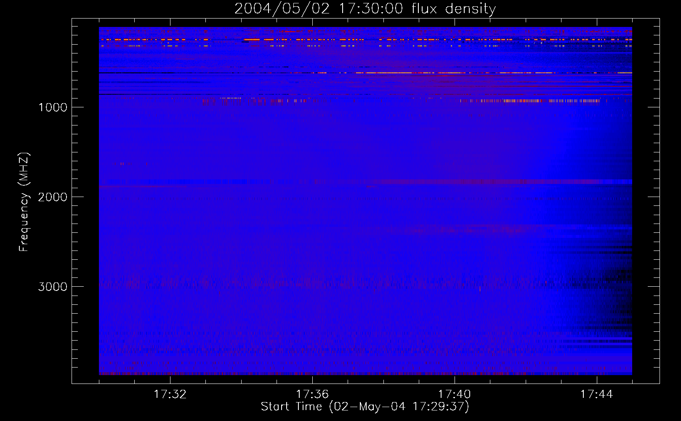Select the 'Frequency (MHZ)' axis label

pyautogui.click(x=24, y=202)
